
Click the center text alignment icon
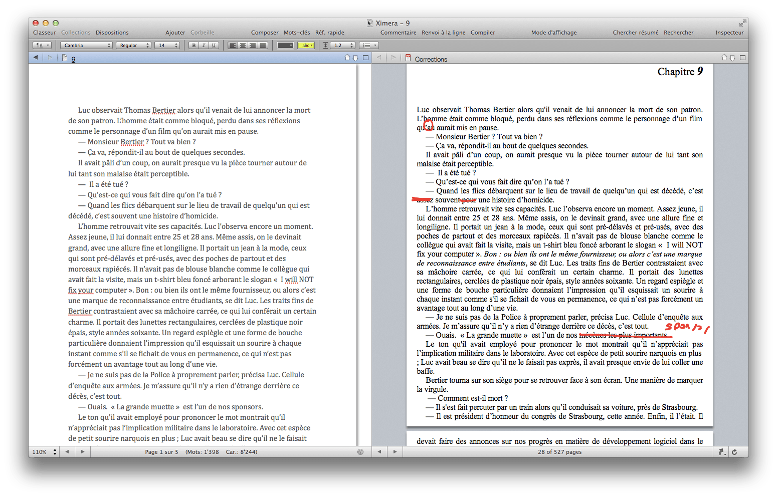click(x=243, y=46)
